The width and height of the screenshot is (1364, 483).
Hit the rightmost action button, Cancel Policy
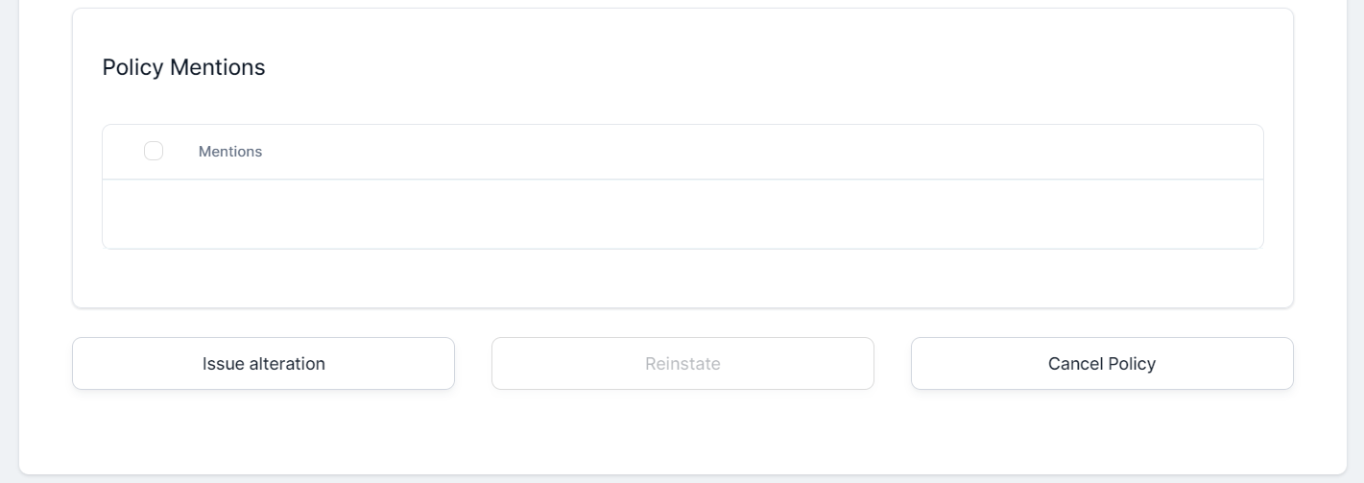[1102, 364]
